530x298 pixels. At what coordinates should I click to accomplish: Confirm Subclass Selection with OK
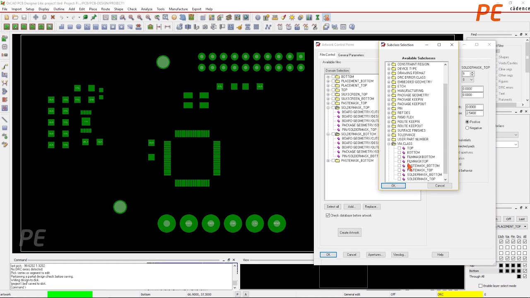click(x=393, y=186)
